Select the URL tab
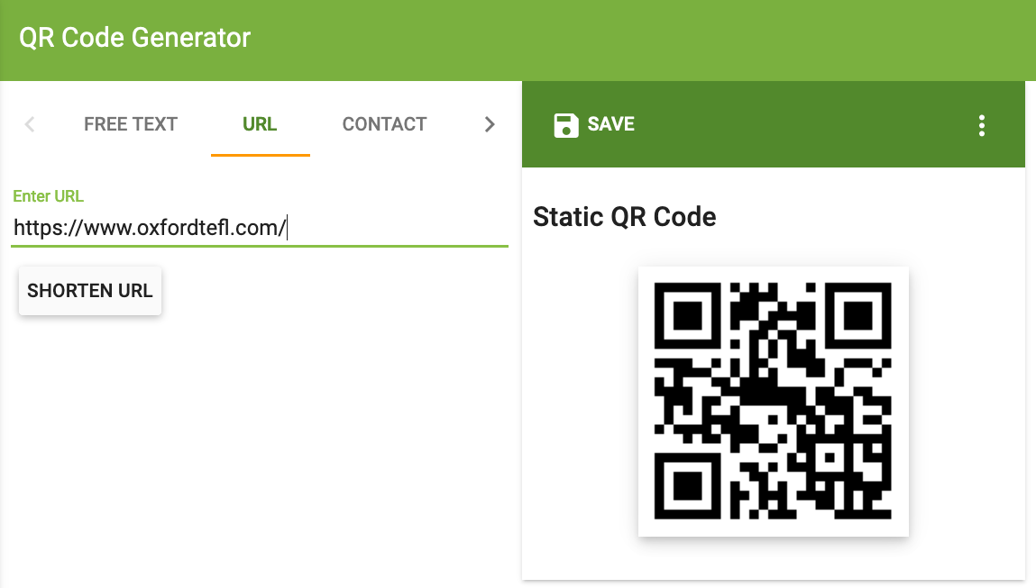1036x588 pixels. click(260, 124)
